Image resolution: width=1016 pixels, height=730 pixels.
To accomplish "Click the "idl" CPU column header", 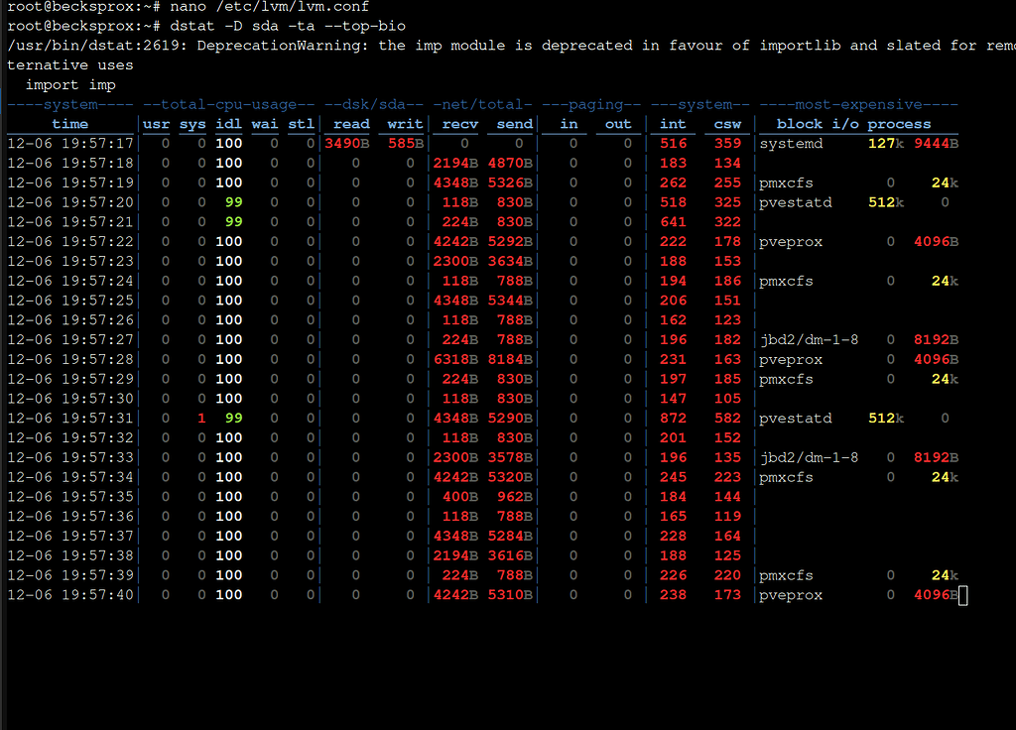I will click(x=227, y=123).
